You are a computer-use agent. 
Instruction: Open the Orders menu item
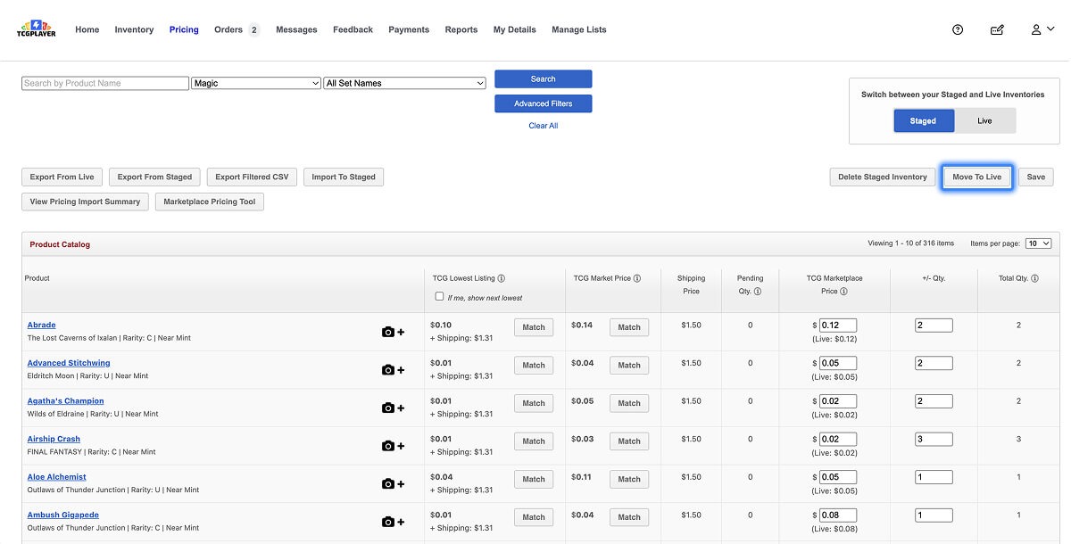click(x=228, y=29)
